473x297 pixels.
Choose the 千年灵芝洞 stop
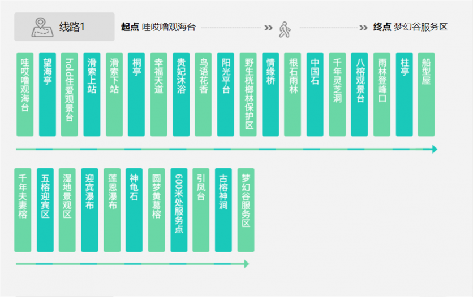337,94
